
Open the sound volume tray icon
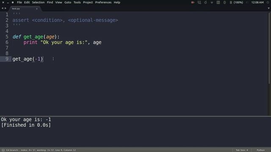click(247, 3)
